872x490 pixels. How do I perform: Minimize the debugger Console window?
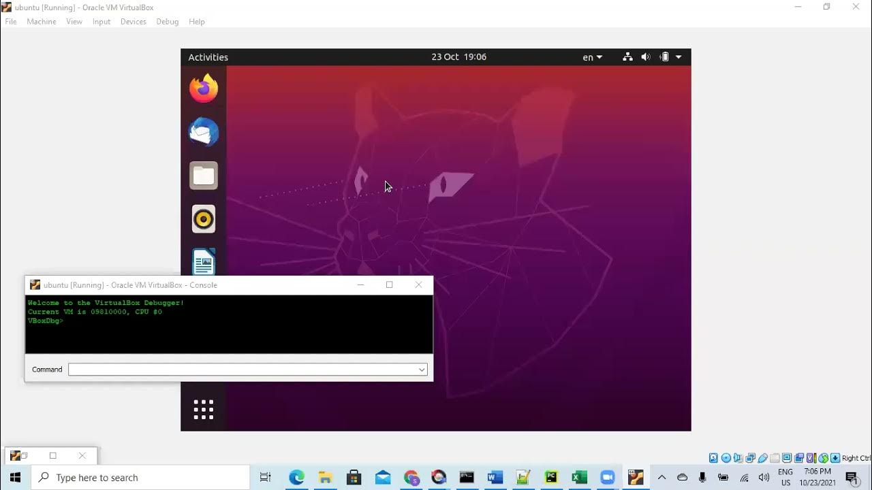[x=361, y=284]
